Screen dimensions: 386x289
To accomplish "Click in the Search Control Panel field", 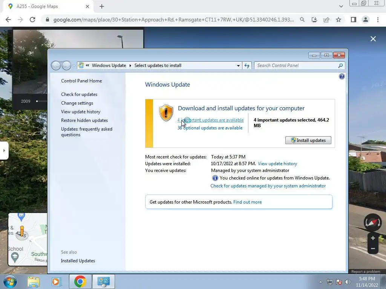I will tap(296, 65).
